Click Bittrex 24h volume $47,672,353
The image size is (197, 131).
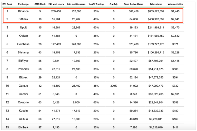point(156,77)
